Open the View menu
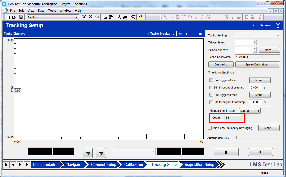The height and width of the screenshot is (177, 286). click(31, 11)
